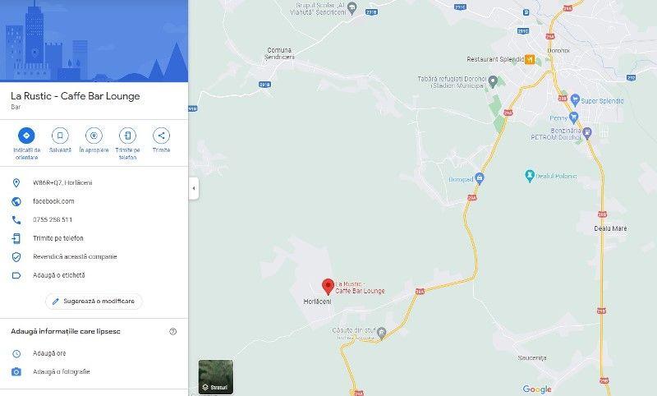Viewport: 657px width, 396px height.
Task: Click Penny store marker on map
Action: 573,117
